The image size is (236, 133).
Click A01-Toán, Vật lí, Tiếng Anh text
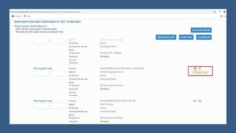[111, 53]
